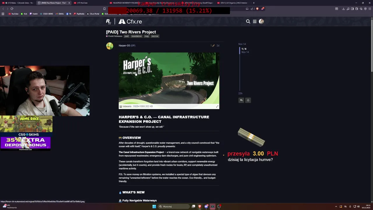Jump to latest post '23h' in timeline
The height and width of the screenshot is (210, 373).
[x=240, y=93]
